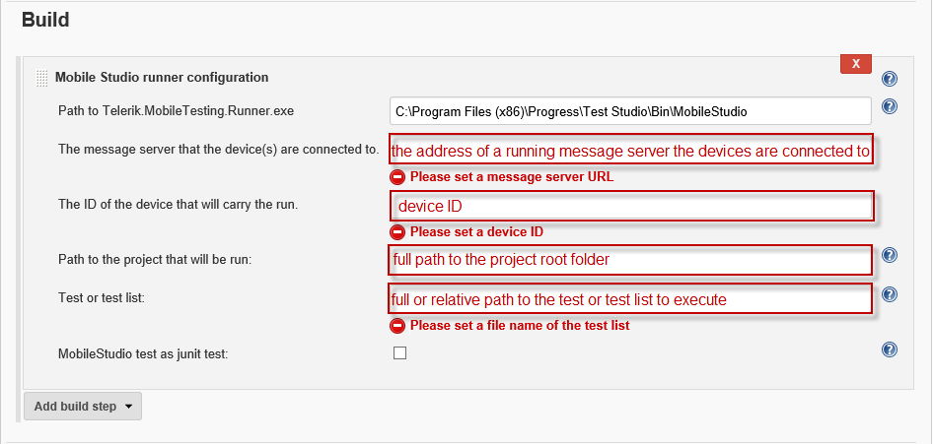Image resolution: width=933 pixels, height=444 pixels.
Task: Click the message server address input field
Action: (631, 152)
